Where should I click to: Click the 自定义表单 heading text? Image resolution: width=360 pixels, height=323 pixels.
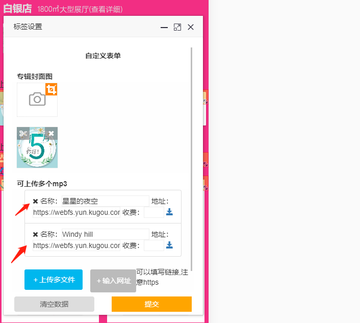click(103, 56)
